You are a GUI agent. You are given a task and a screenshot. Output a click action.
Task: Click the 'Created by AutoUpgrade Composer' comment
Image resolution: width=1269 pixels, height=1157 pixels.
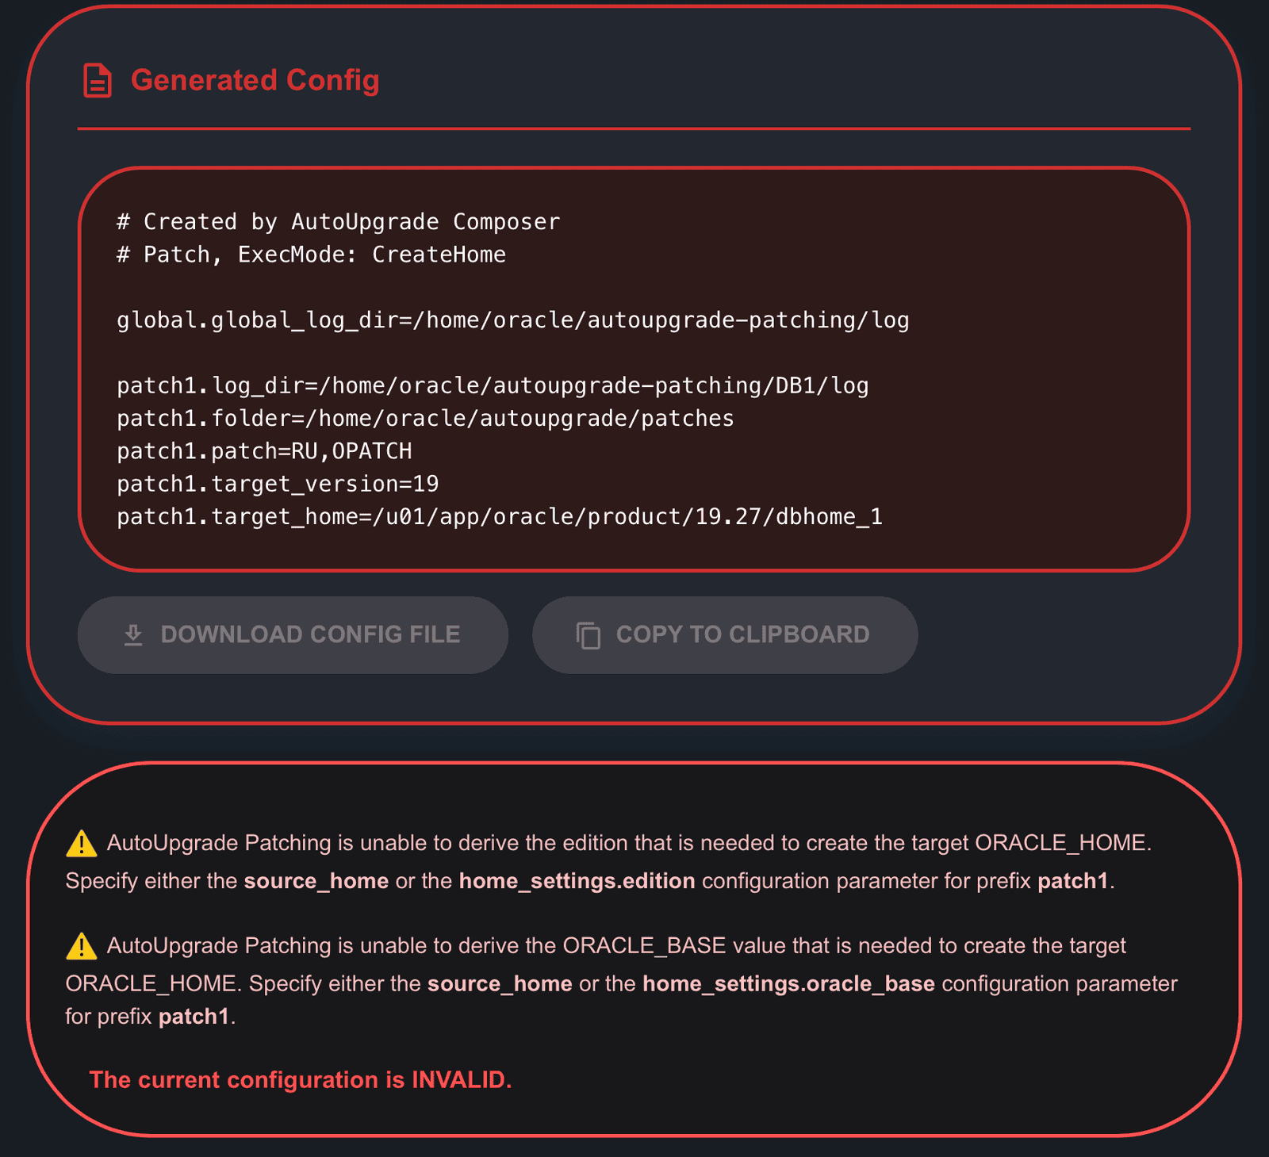(338, 222)
